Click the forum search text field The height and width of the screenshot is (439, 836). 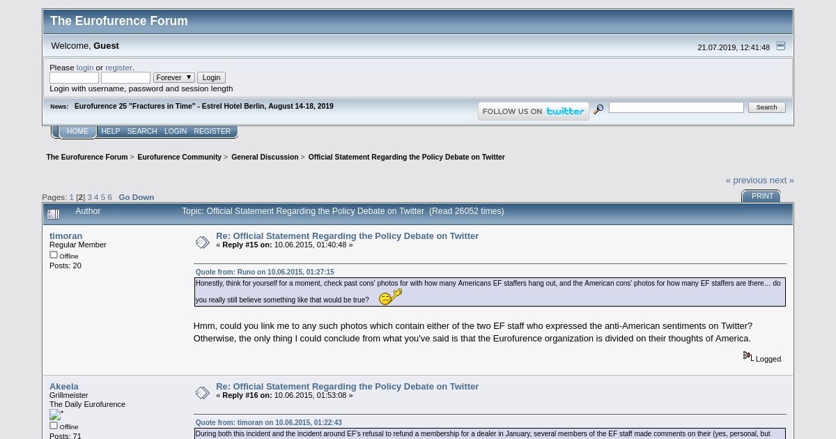click(x=676, y=107)
